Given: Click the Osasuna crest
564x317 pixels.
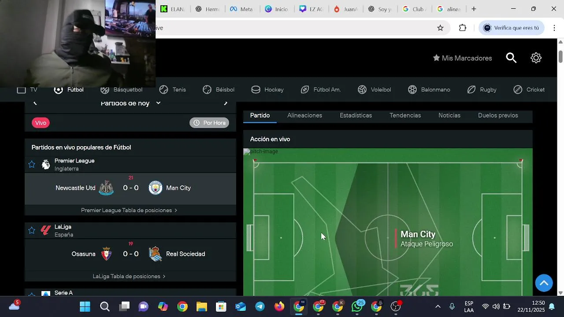Looking at the screenshot, I should [106, 254].
